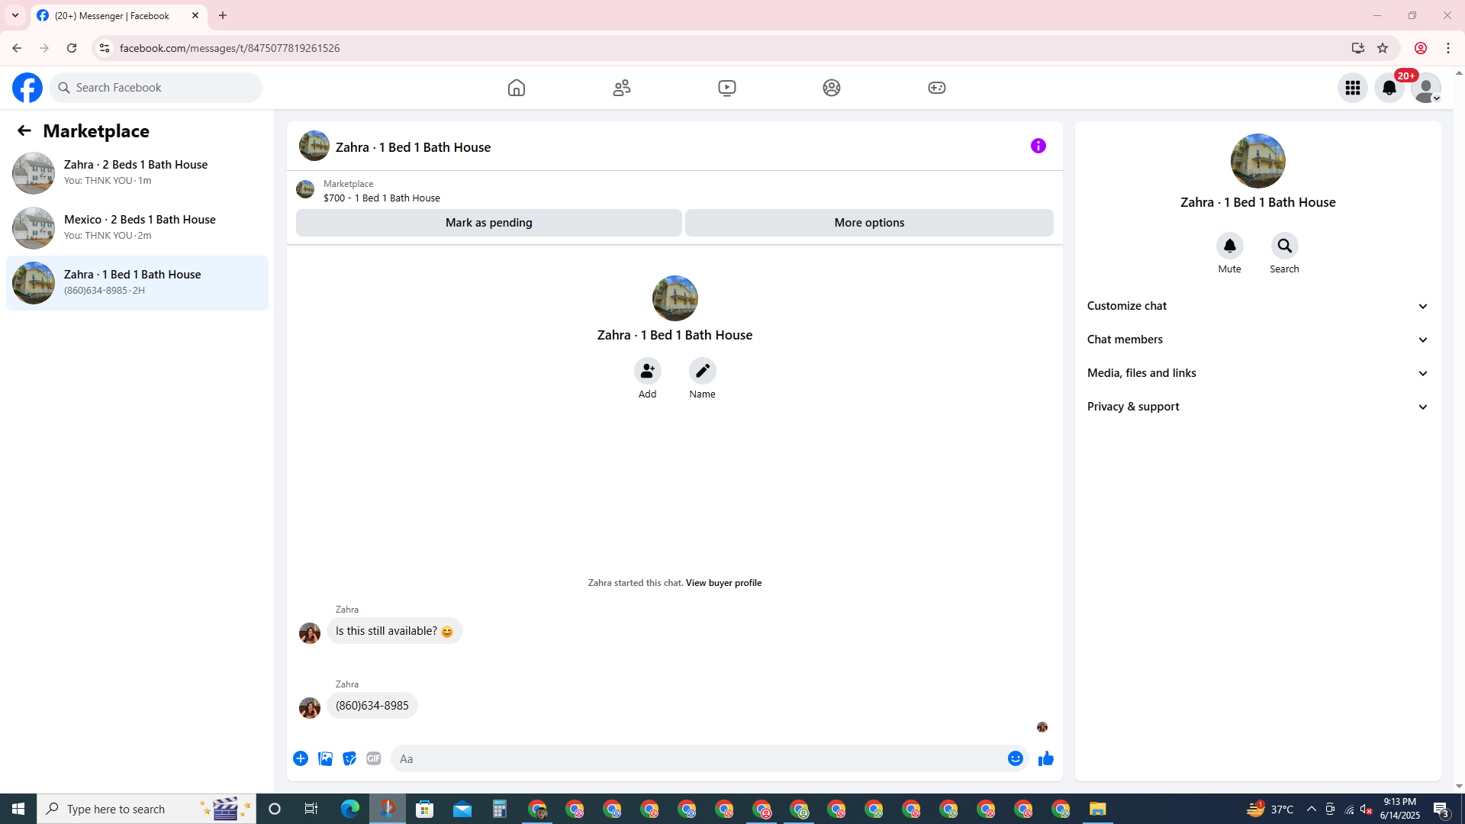Open Windows notification center
This screenshot has height=824, width=1465.
click(1441, 809)
